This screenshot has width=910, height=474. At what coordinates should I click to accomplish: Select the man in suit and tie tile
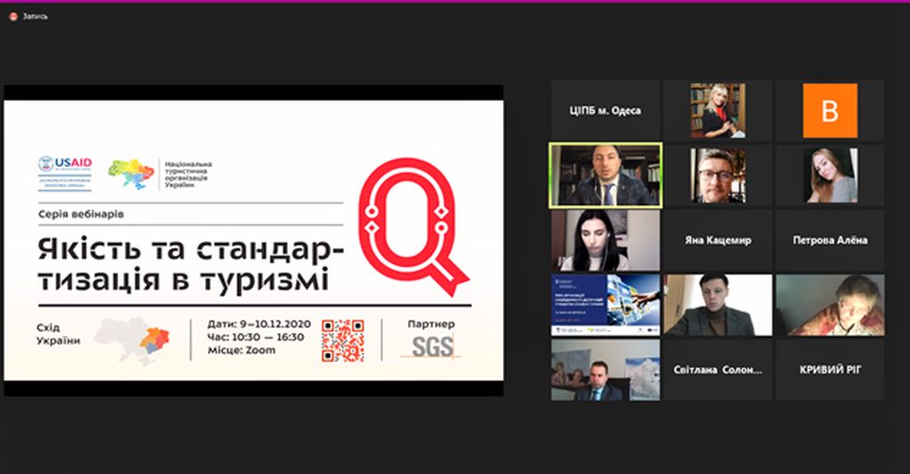pos(605,369)
